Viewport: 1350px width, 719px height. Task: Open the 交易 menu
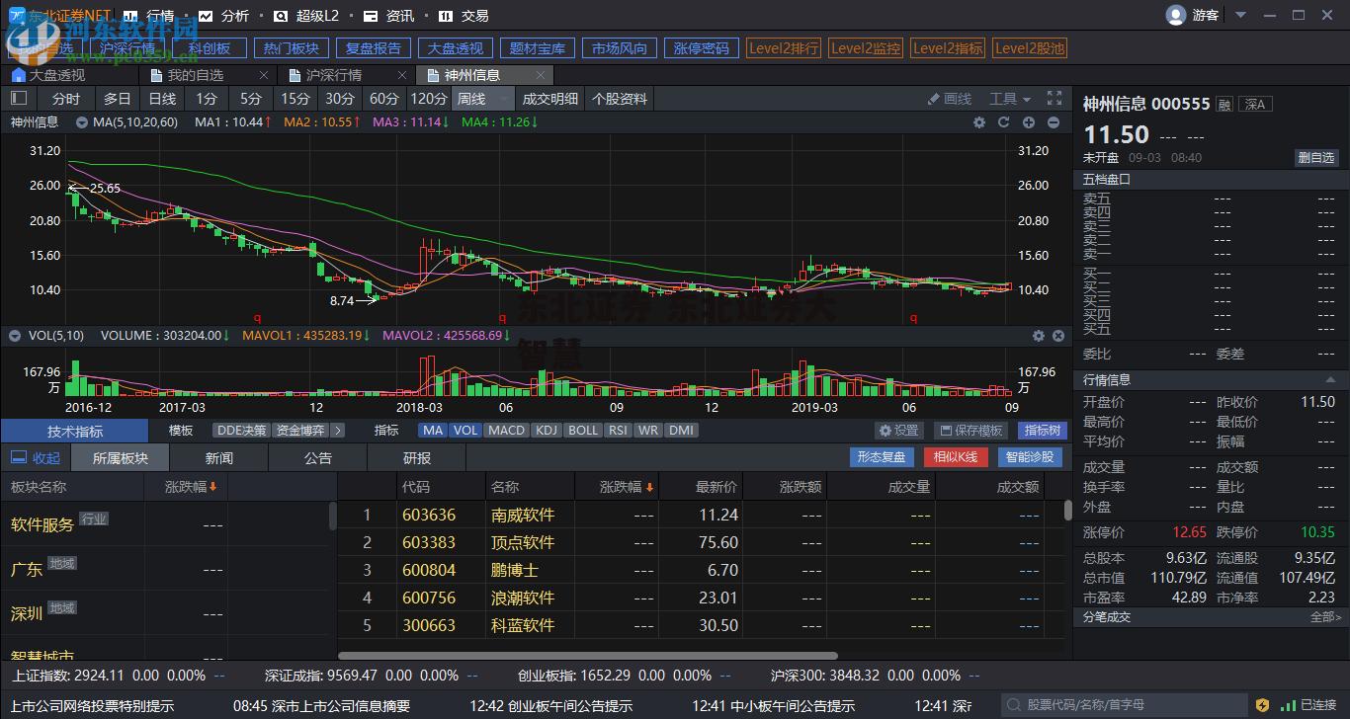pyautogui.click(x=464, y=16)
